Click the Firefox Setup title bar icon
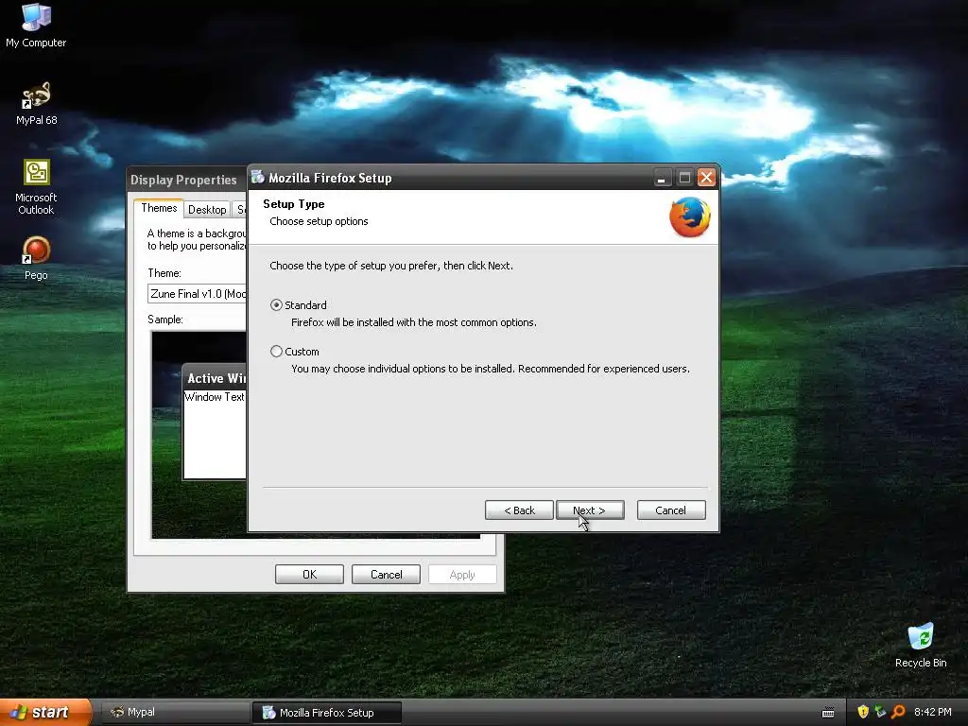This screenshot has width=968, height=726. click(x=258, y=177)
